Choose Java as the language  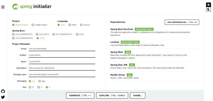(x=61, y=25)
